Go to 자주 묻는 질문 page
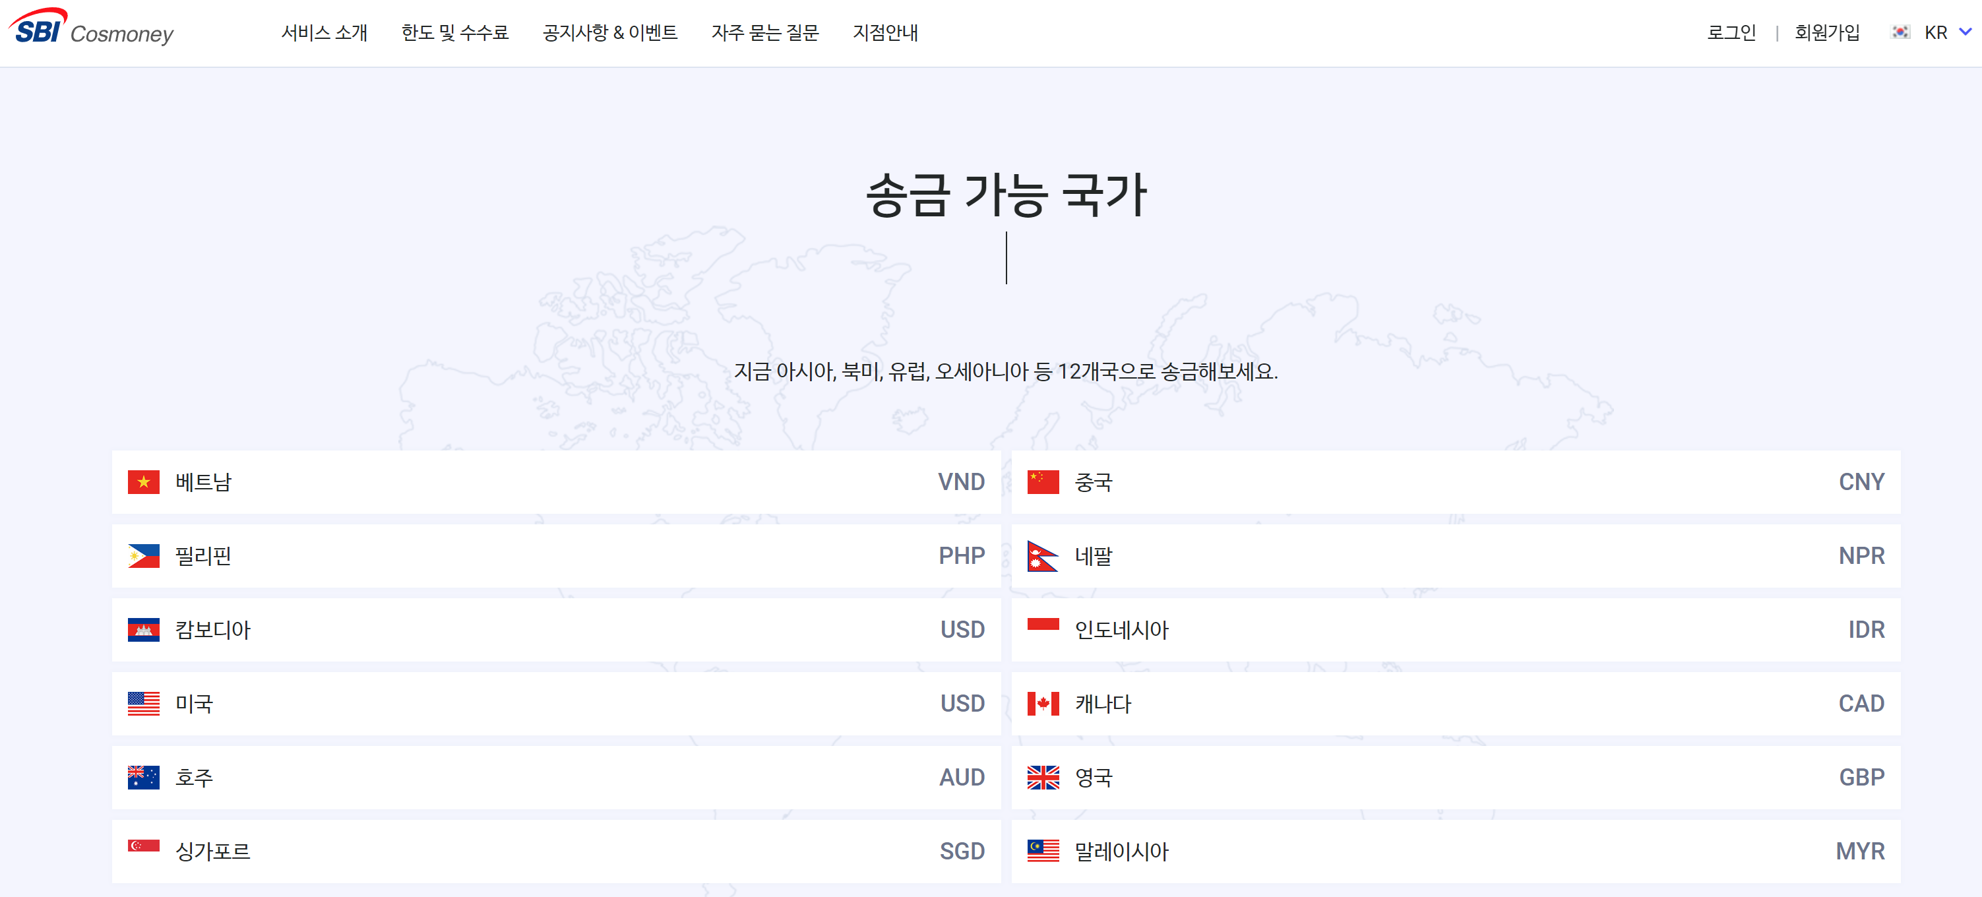Screen dimensions: 1982x897 tap(765, 32)
